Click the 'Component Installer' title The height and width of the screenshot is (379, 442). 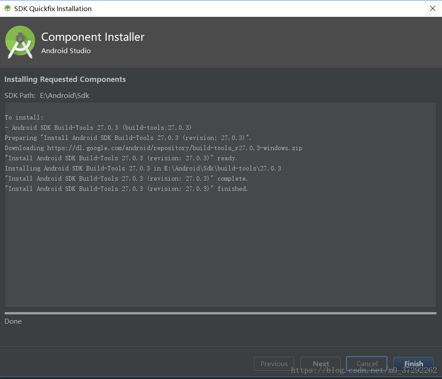pos(93,37)
